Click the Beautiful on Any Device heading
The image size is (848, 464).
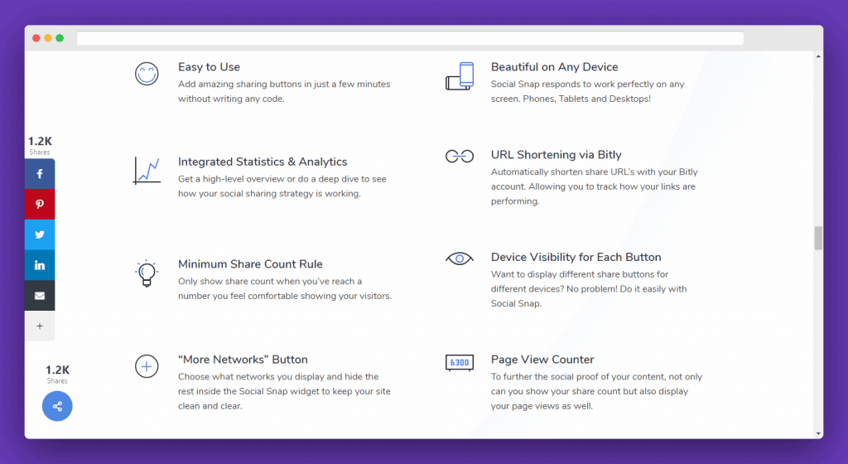tap(554, 67)
